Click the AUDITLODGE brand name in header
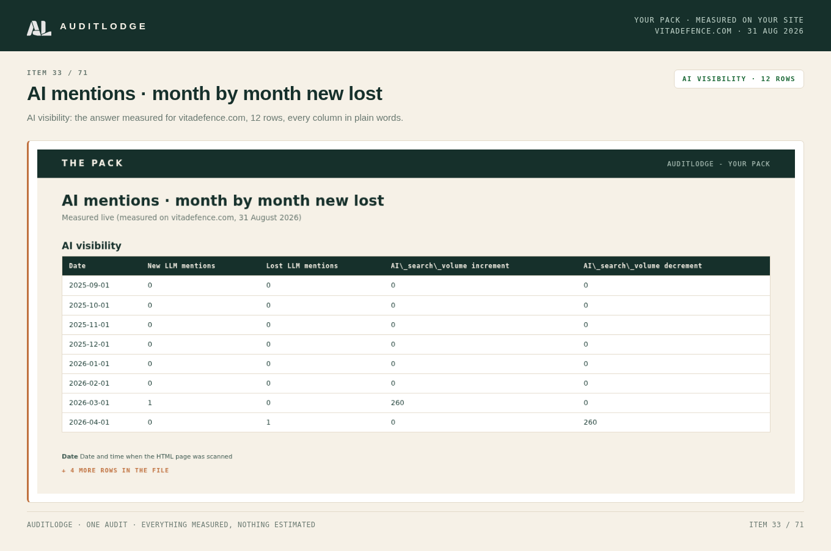The image size is (831, 551). click(x=103, y=26)
